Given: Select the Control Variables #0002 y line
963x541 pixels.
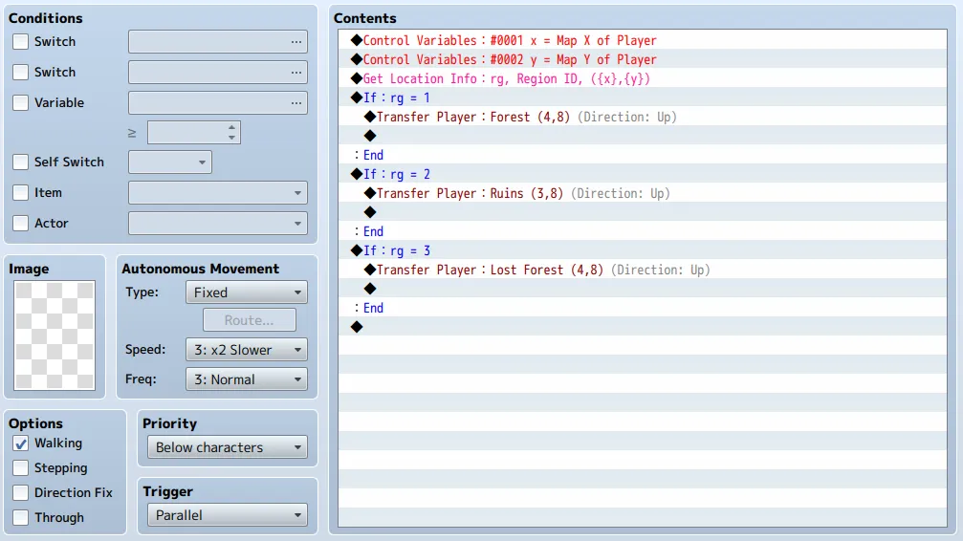Looking at the screenshot, I should pyautogui.click(x=643, y=59).
